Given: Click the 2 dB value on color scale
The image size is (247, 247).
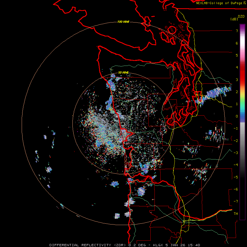Looking at the screenshot, I should 237,92.
